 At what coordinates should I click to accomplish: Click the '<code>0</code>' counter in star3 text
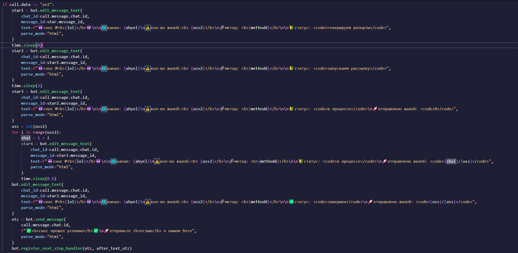click(437, 109)
